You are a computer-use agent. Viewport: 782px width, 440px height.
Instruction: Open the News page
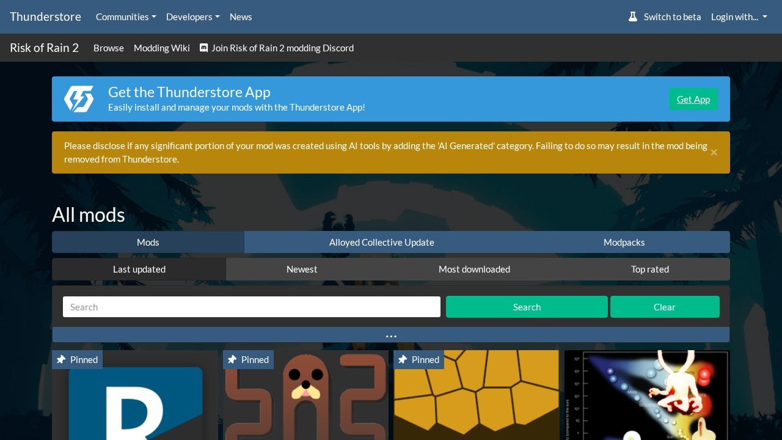tap(241, 16)
